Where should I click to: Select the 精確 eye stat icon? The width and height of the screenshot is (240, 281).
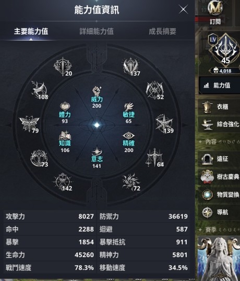128,136
